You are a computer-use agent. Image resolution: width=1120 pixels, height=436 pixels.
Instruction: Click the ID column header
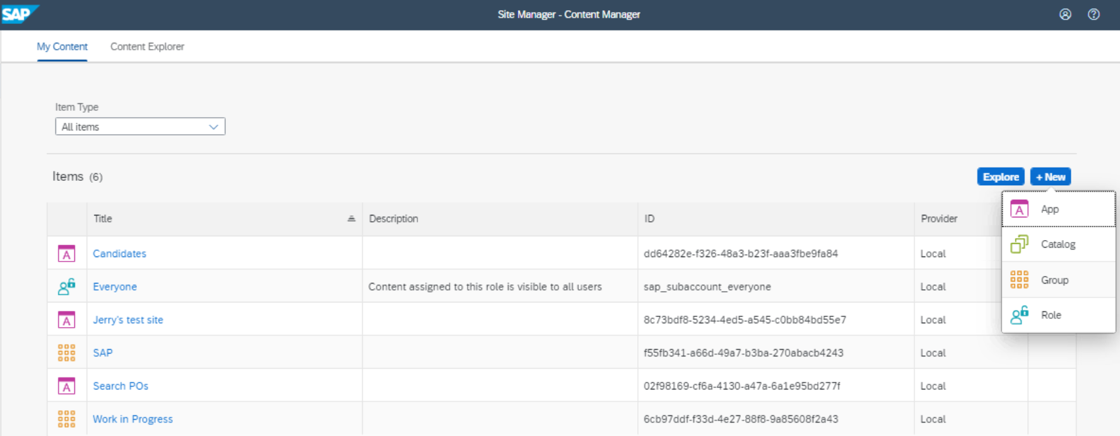pos(776,219)
